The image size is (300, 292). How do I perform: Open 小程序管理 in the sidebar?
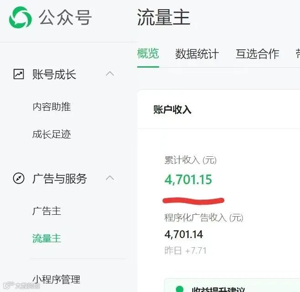point(56,280)
